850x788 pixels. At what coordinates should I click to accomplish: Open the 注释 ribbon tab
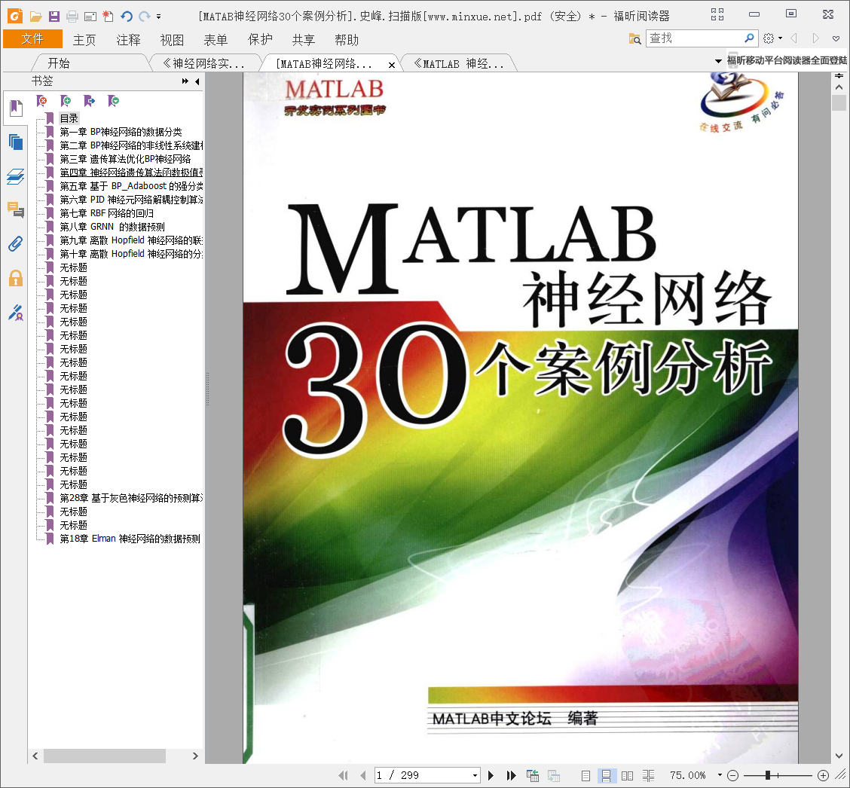128,40
